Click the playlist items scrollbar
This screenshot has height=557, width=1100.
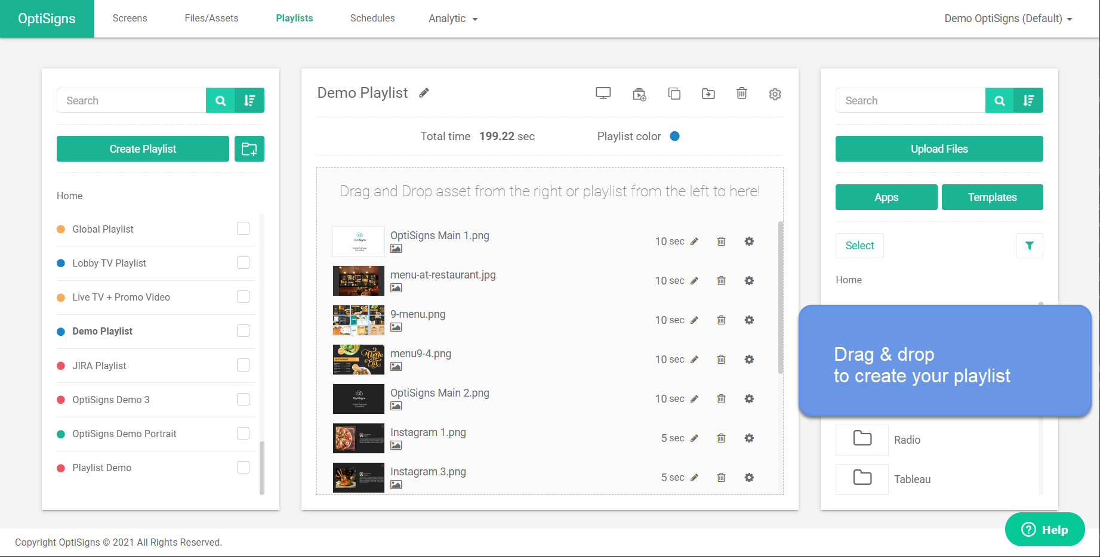[x=780, y=298]
